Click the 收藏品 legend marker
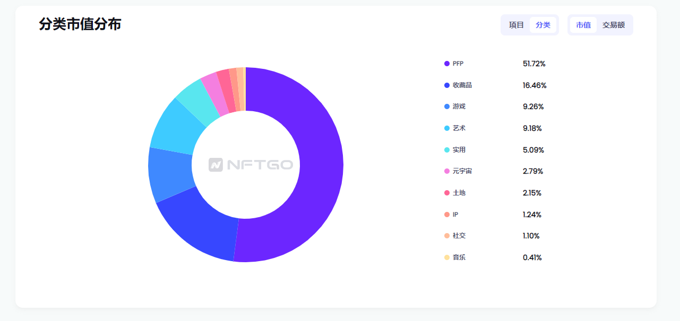Image resolution: width=680 pixels, height=321 pixels. point(447,85)
